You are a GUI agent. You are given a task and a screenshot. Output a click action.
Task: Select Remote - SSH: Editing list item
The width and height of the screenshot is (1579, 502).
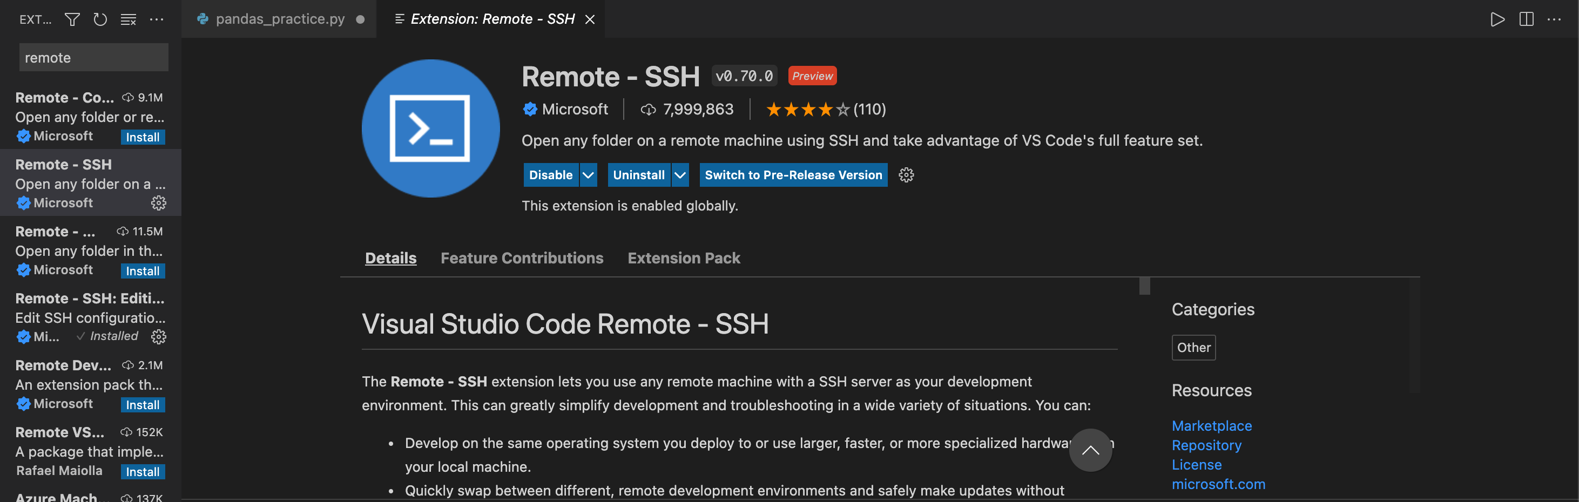[x=91, y=316]
